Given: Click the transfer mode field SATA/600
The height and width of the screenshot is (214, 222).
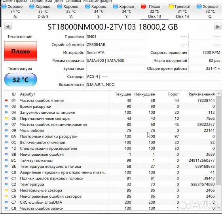Looking at the screenshot, I should coord(116,61).
